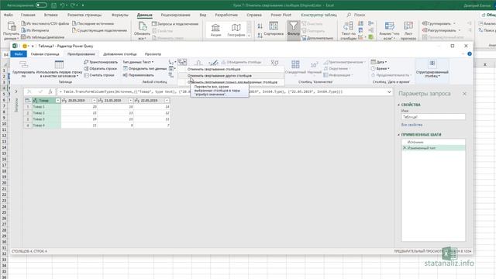Click the География data type icon

(x=236, y=28)
